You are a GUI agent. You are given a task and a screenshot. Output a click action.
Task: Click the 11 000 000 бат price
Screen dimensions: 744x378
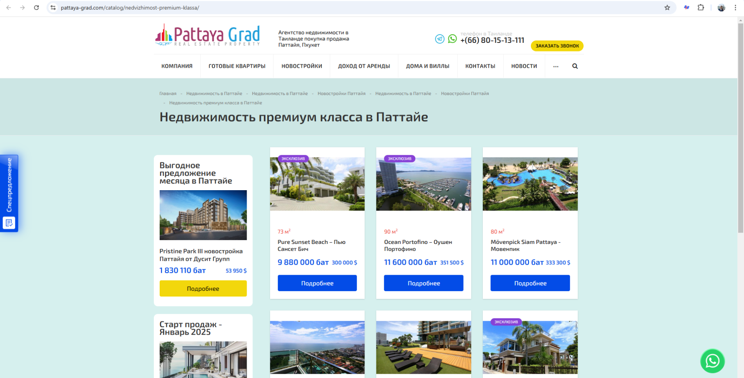click(x=517, y=262)
